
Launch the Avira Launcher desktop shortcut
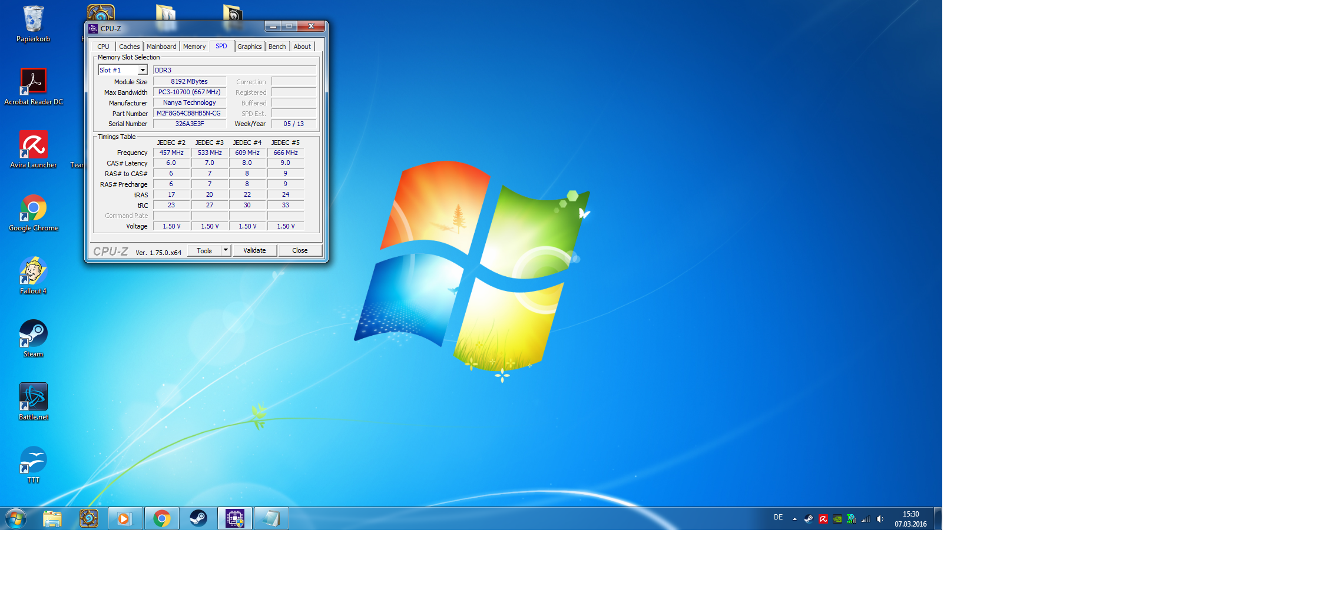tap(33, 150)
